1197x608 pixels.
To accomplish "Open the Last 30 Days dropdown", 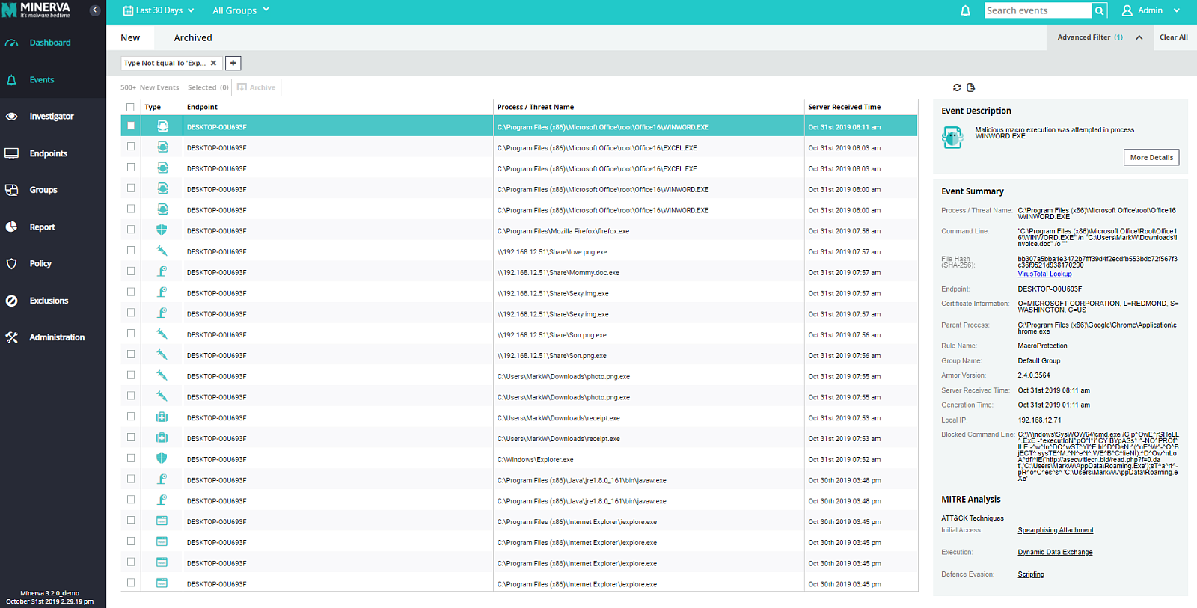I will tap(158, 10).
